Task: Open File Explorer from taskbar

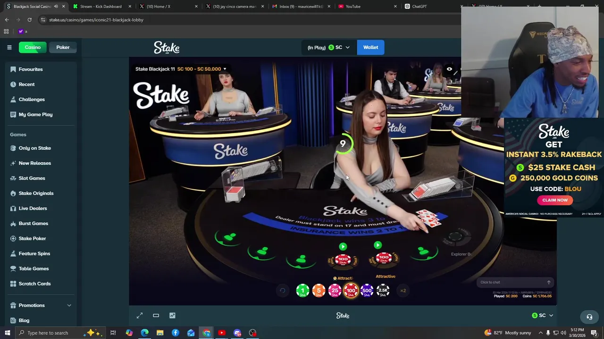Action: tap(160, 333)
